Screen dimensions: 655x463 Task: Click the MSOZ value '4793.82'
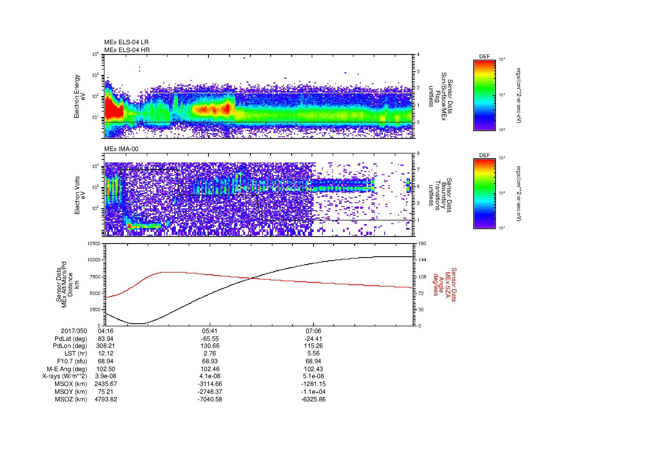point(106,399)
